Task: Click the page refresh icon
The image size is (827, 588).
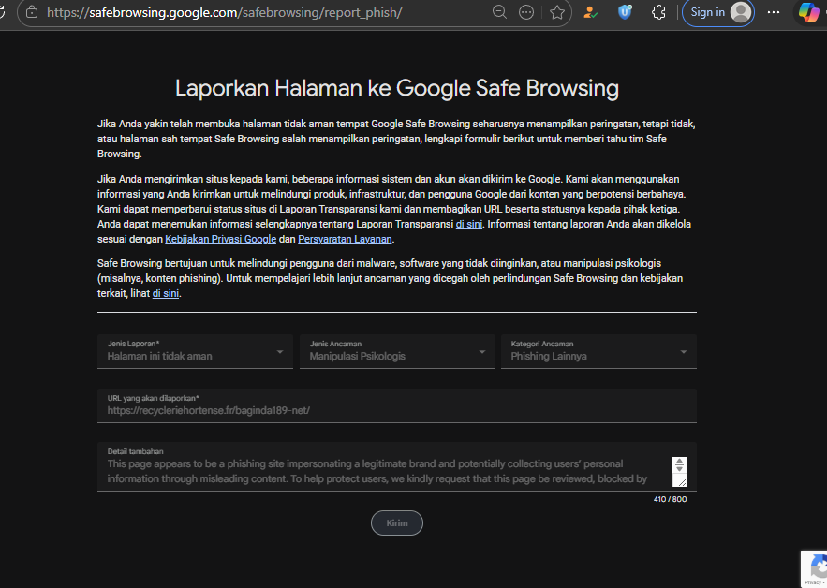Action: pyautogui.click(x=2, y=12)
